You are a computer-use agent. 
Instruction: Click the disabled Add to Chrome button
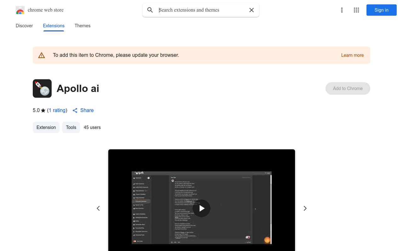[348, 88]
